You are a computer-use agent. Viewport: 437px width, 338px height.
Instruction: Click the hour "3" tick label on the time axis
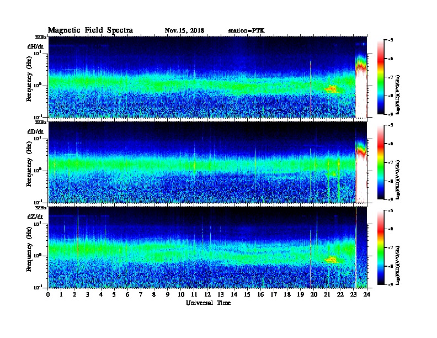(88, 294)
